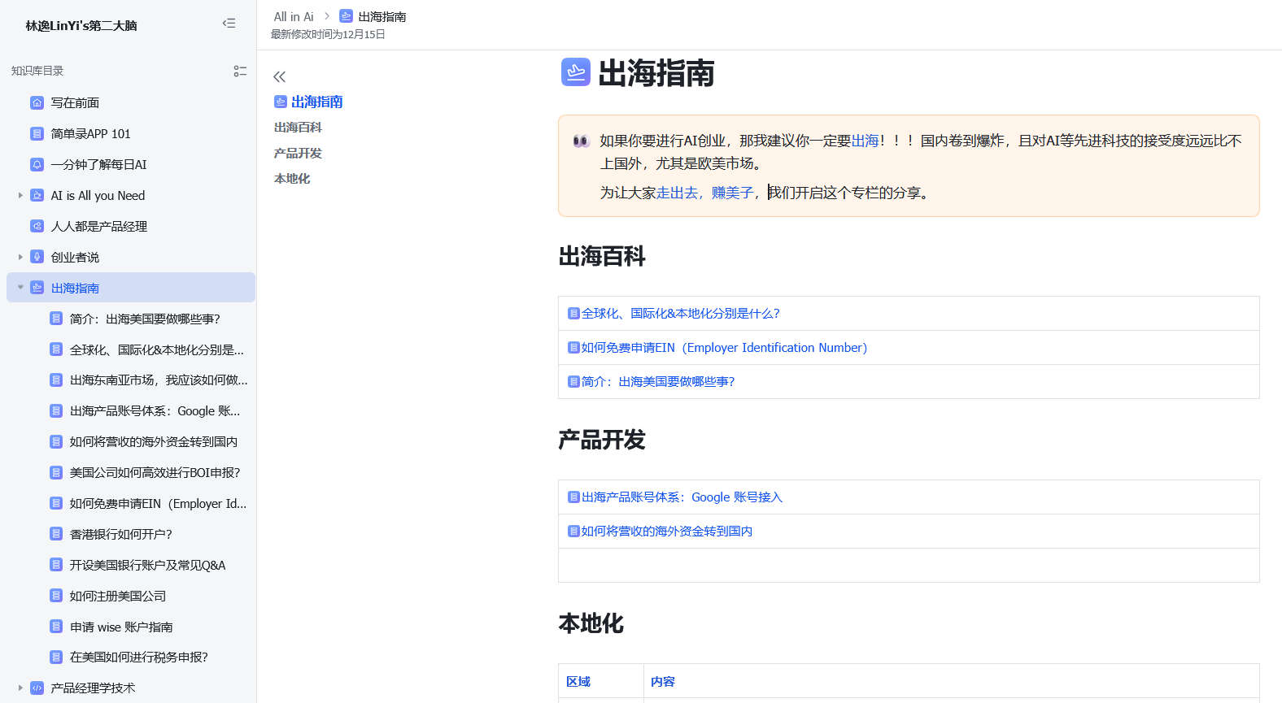The width and height of the screenshot is (1282, 703).
Task: Click the empty row in 产品开发 table
Action: point(909,566)
